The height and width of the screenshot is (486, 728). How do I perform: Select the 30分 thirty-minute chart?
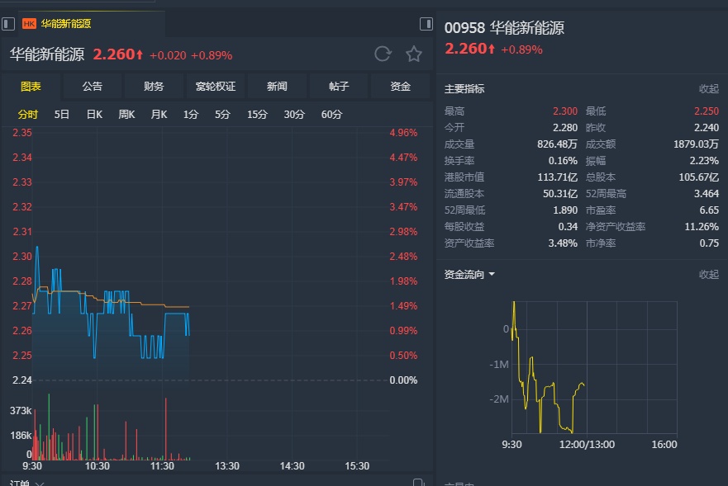294,115
